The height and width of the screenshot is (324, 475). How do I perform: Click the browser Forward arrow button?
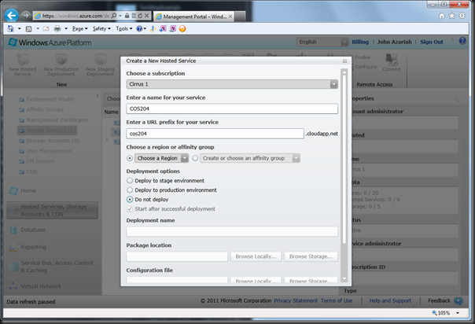(x=26, y=15)
